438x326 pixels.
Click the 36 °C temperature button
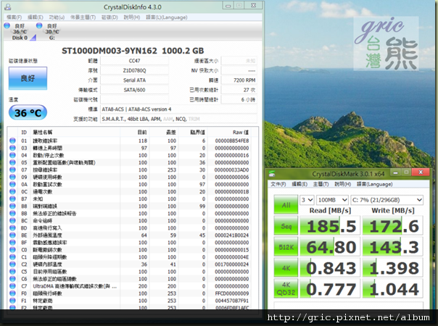(28, 113)
